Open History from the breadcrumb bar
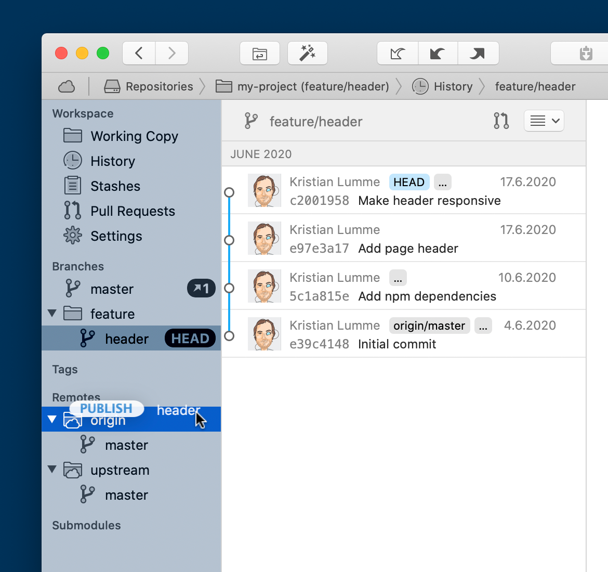The width and height of the screenshot is (608, 572). [452, 86]
